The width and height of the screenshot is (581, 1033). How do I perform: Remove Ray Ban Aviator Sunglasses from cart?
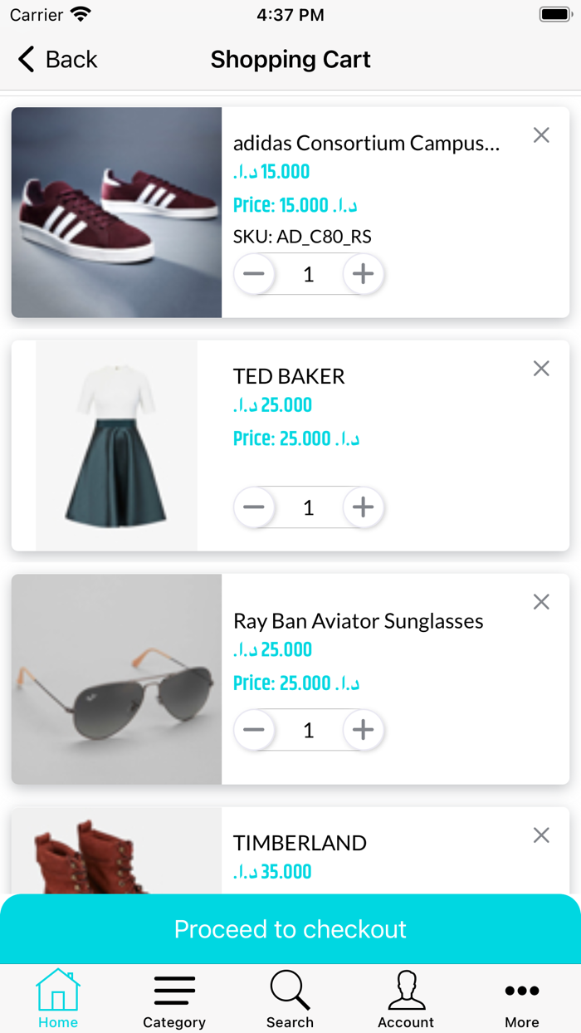[541, 601]
